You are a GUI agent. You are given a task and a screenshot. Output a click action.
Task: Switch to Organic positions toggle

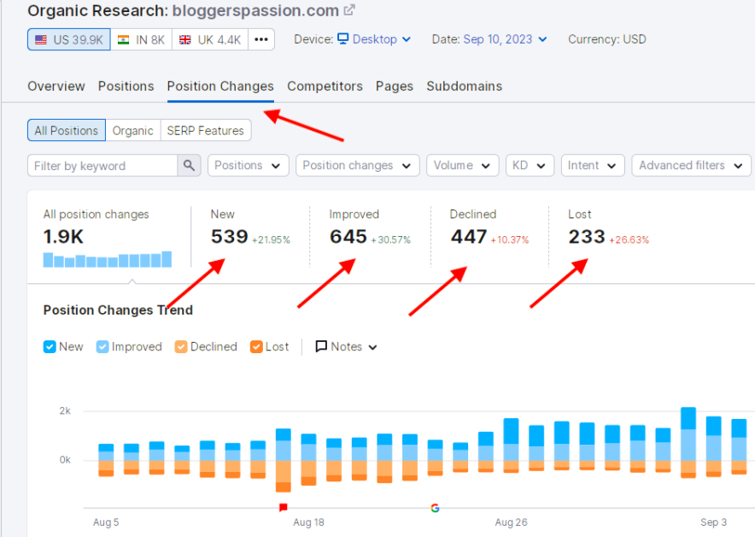(133, 130)
